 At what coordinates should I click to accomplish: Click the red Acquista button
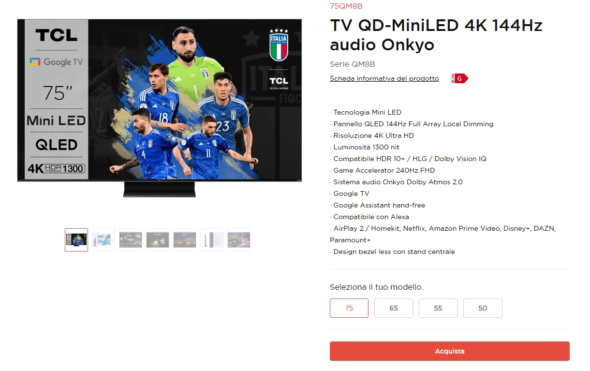[x=450, y=351]
